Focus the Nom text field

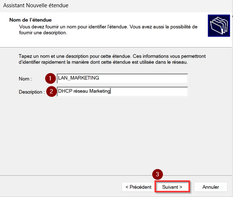pyautogui.click(x=122, y=78)
